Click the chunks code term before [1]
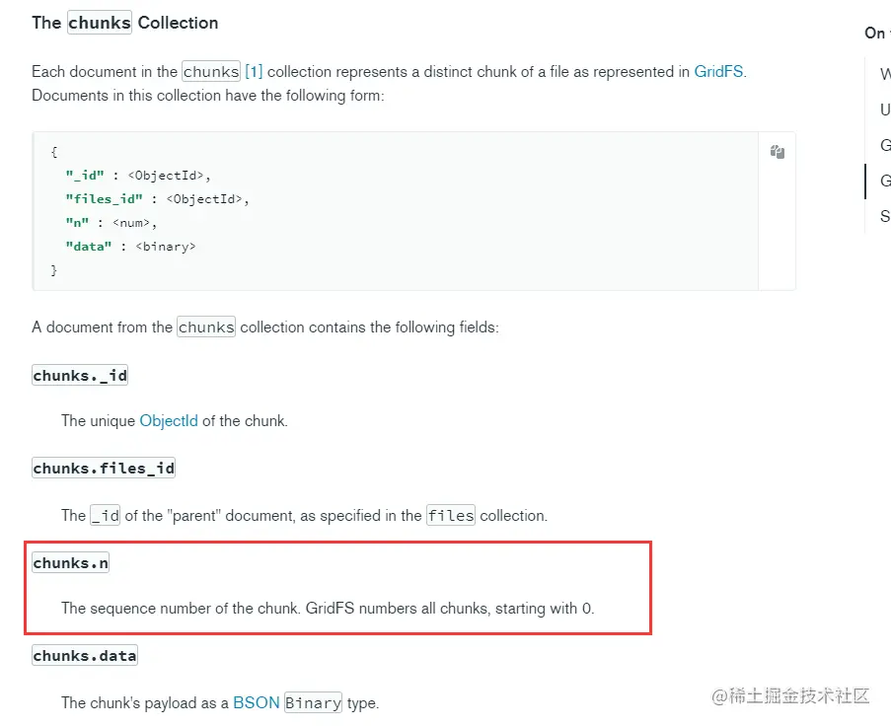891x727 pixels. coord(211,72)
